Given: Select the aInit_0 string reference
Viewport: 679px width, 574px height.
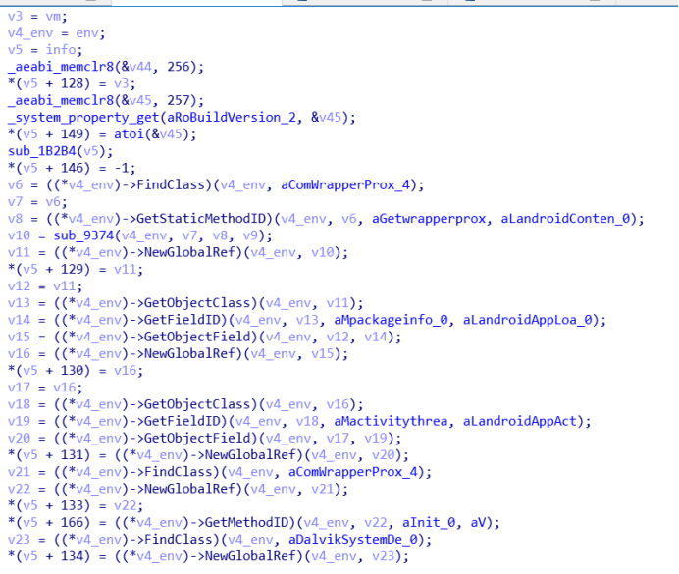Looking at the screenshot, I should (x=429, y=522).
